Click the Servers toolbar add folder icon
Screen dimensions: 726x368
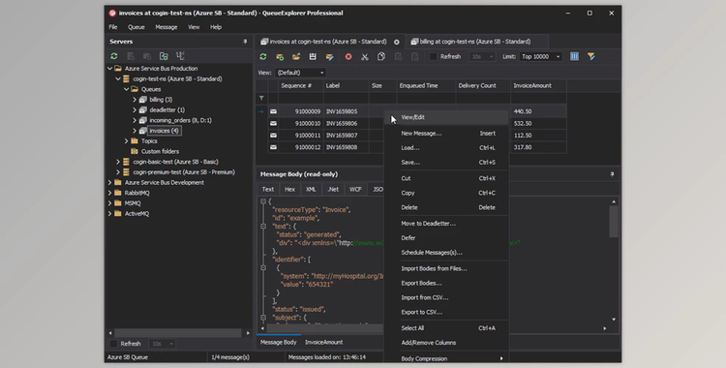pos(164,56)
